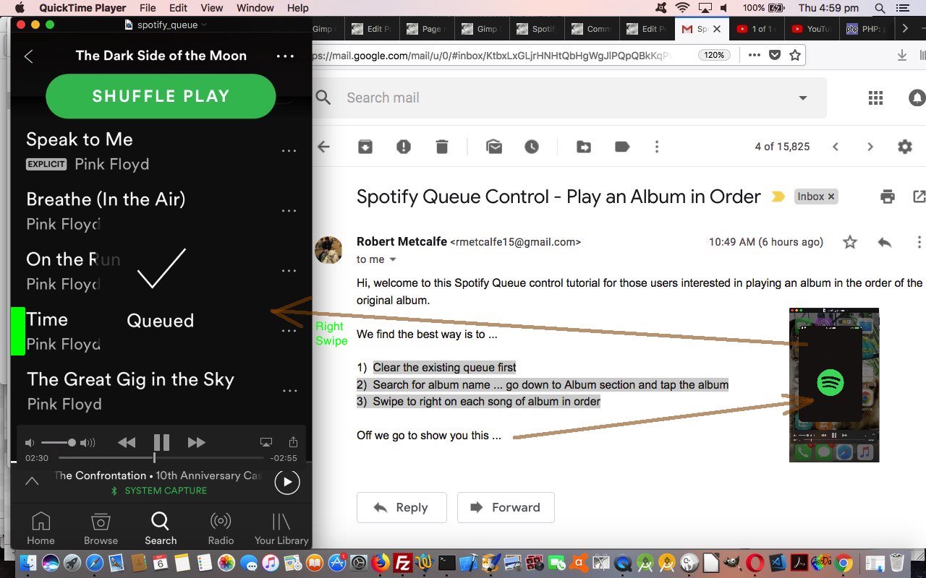
Task: Archive this Gmail conversation
Action: click(x=365, y=147)
